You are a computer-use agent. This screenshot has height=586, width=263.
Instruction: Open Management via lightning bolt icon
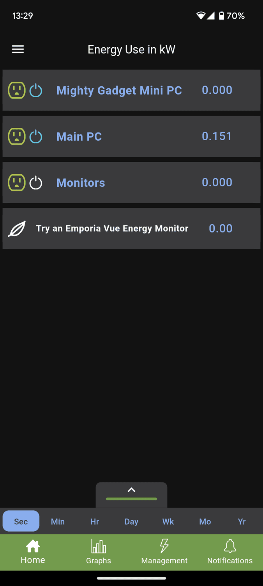[x=164, y=546]
